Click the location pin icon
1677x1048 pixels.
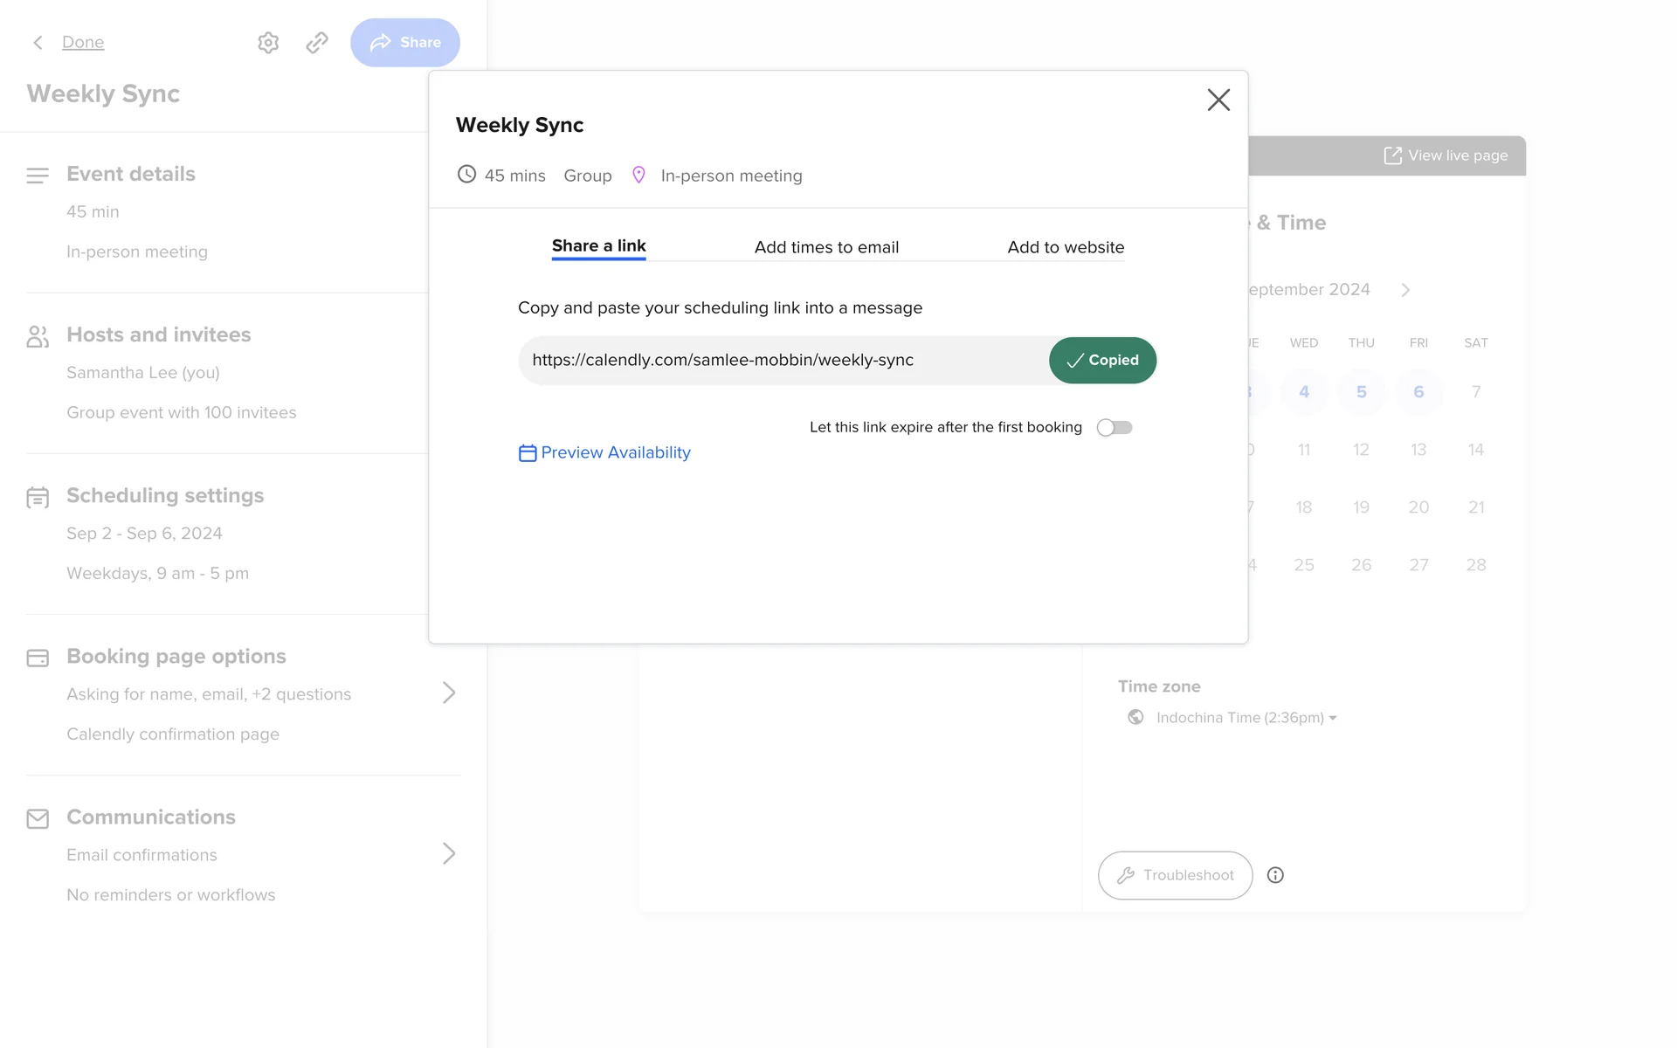[638, 175]
